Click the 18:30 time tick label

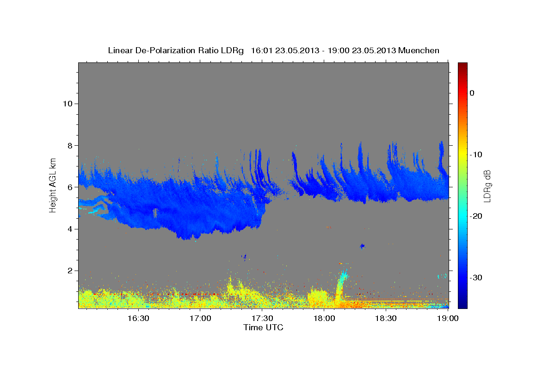point(386,318)
